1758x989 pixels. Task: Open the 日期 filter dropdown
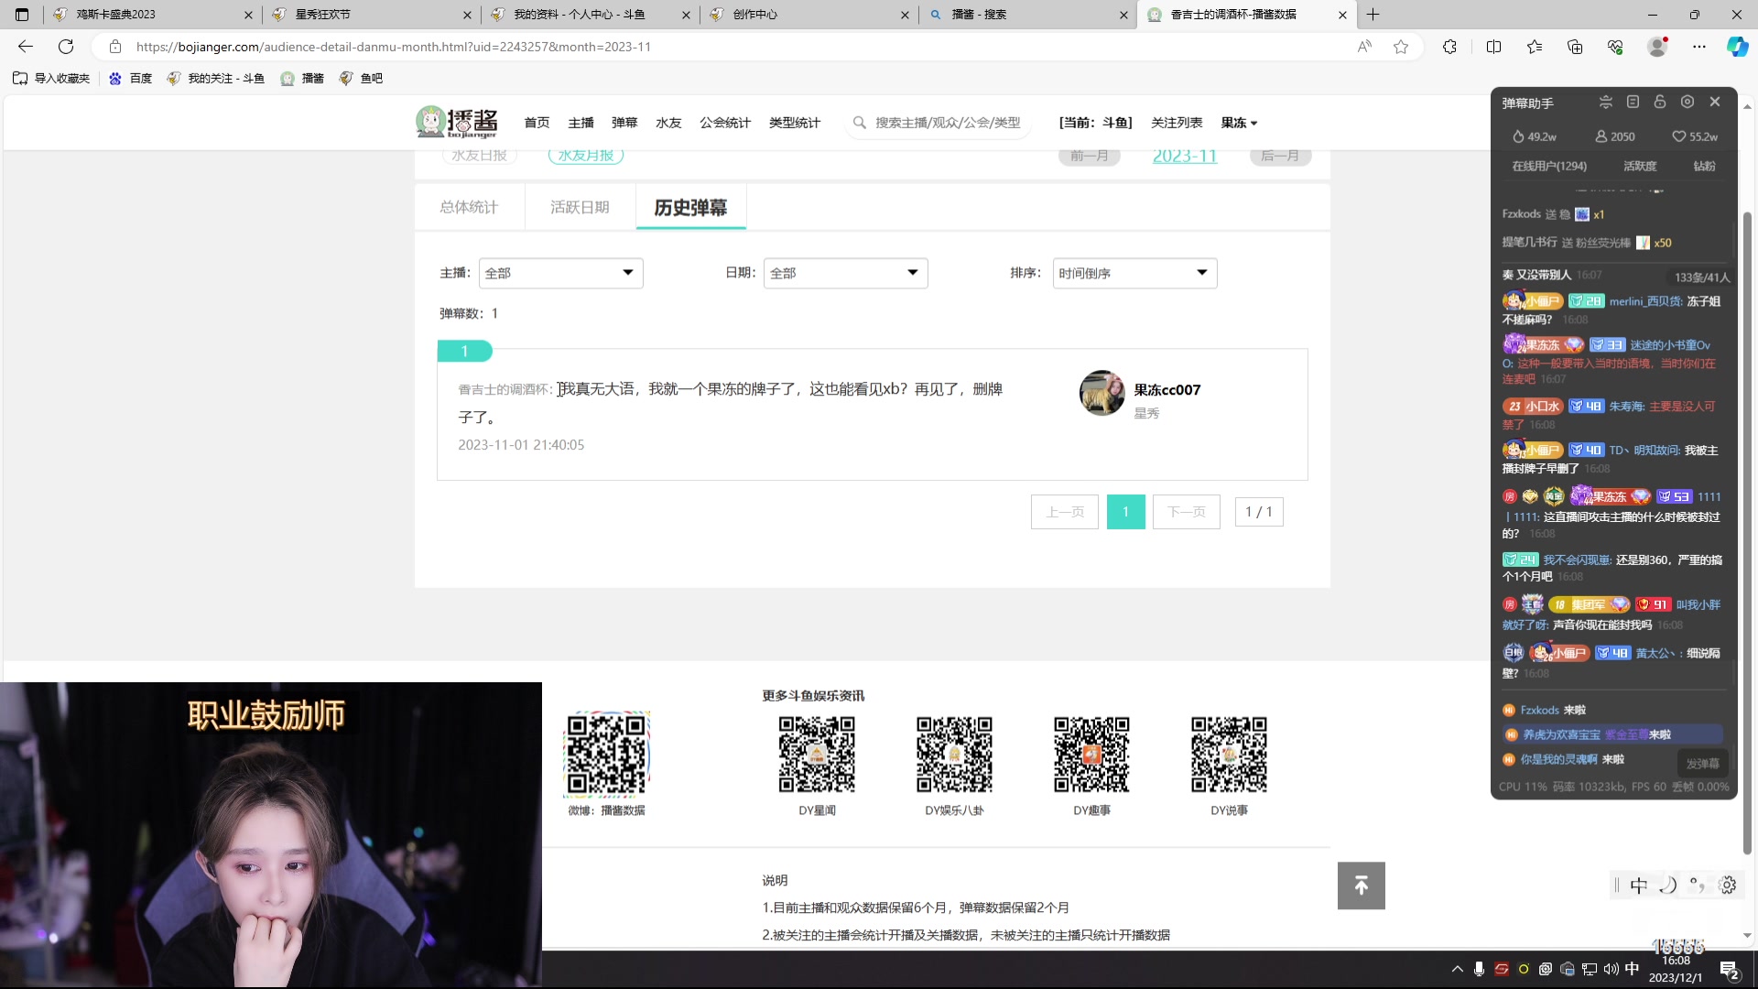pos(845,273)
